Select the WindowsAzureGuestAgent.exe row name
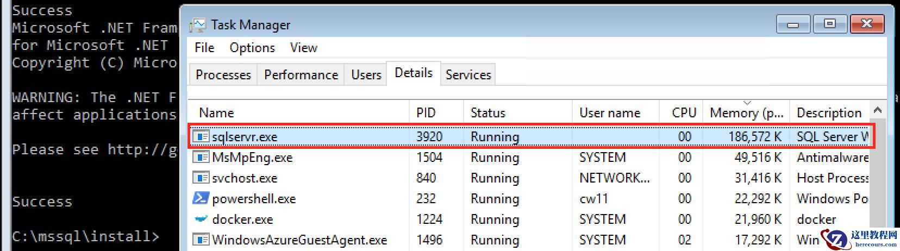This screenshot has width=900, height=251. (299, 240)
